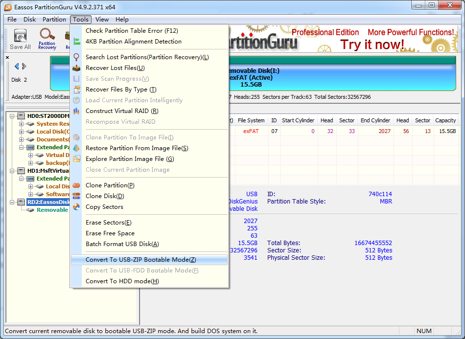
Task: Click the Removable Disk(I:) partition bar
Action: tap(253, 74)
